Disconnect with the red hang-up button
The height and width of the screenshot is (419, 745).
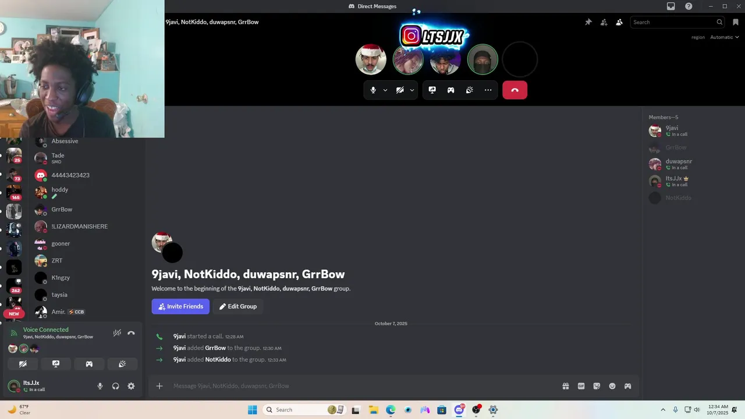tap(515, 90)
